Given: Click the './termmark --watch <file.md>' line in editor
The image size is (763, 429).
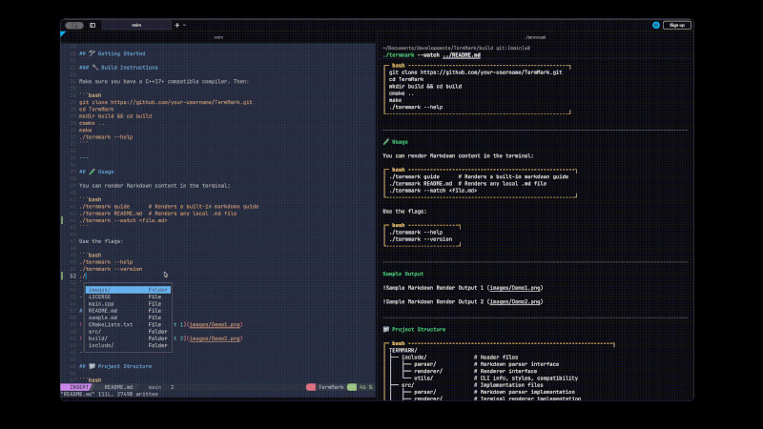Looking at the screenshot, I should (x=123, y=220).
